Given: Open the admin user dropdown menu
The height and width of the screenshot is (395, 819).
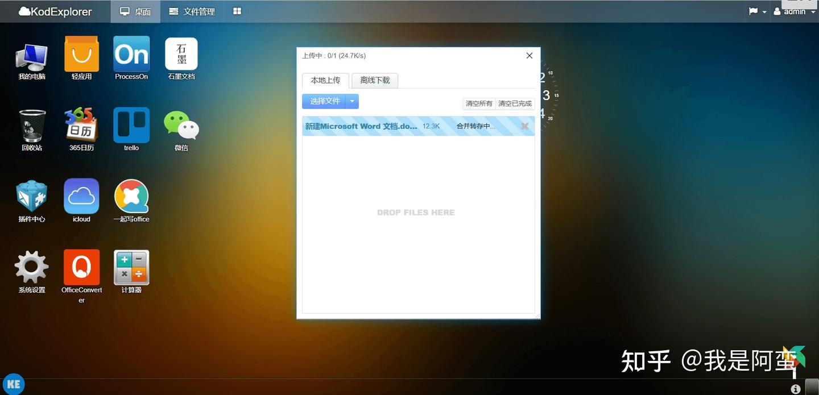Looking at the screenshot, I should coord(794,11).
